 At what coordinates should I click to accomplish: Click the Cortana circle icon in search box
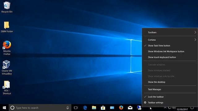12,108
